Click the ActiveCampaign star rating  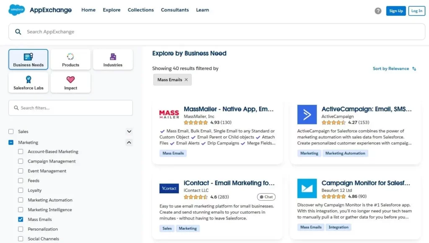tap(333, 122)
